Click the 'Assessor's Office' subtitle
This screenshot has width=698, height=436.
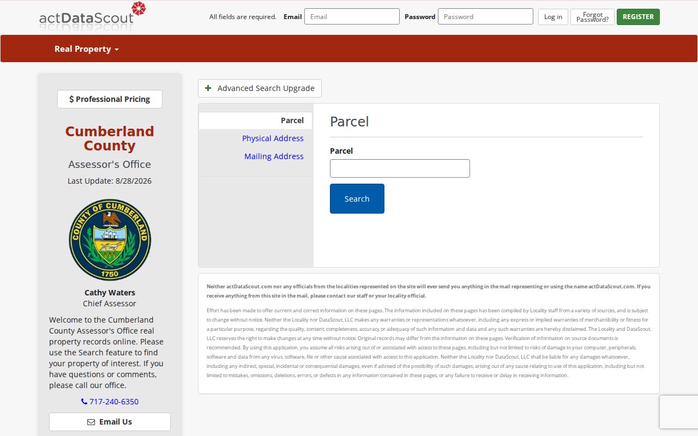[x=110, y=165]
